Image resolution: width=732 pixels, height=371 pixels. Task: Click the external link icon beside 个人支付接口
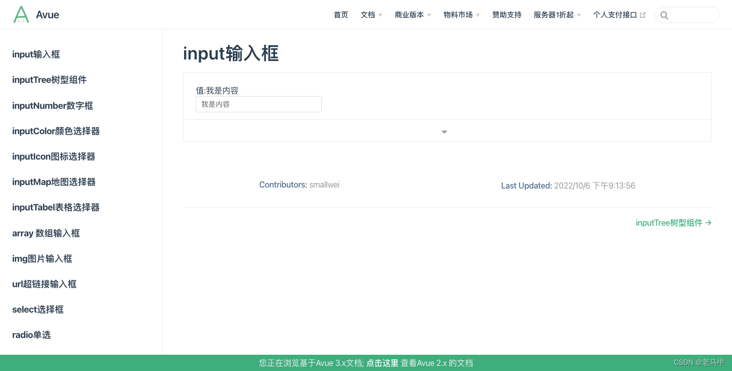(643, 14)
